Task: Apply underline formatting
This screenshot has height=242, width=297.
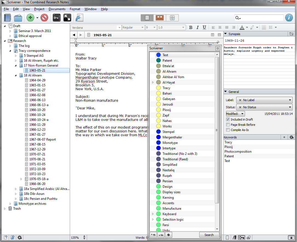Action: (x=204, y=27)
